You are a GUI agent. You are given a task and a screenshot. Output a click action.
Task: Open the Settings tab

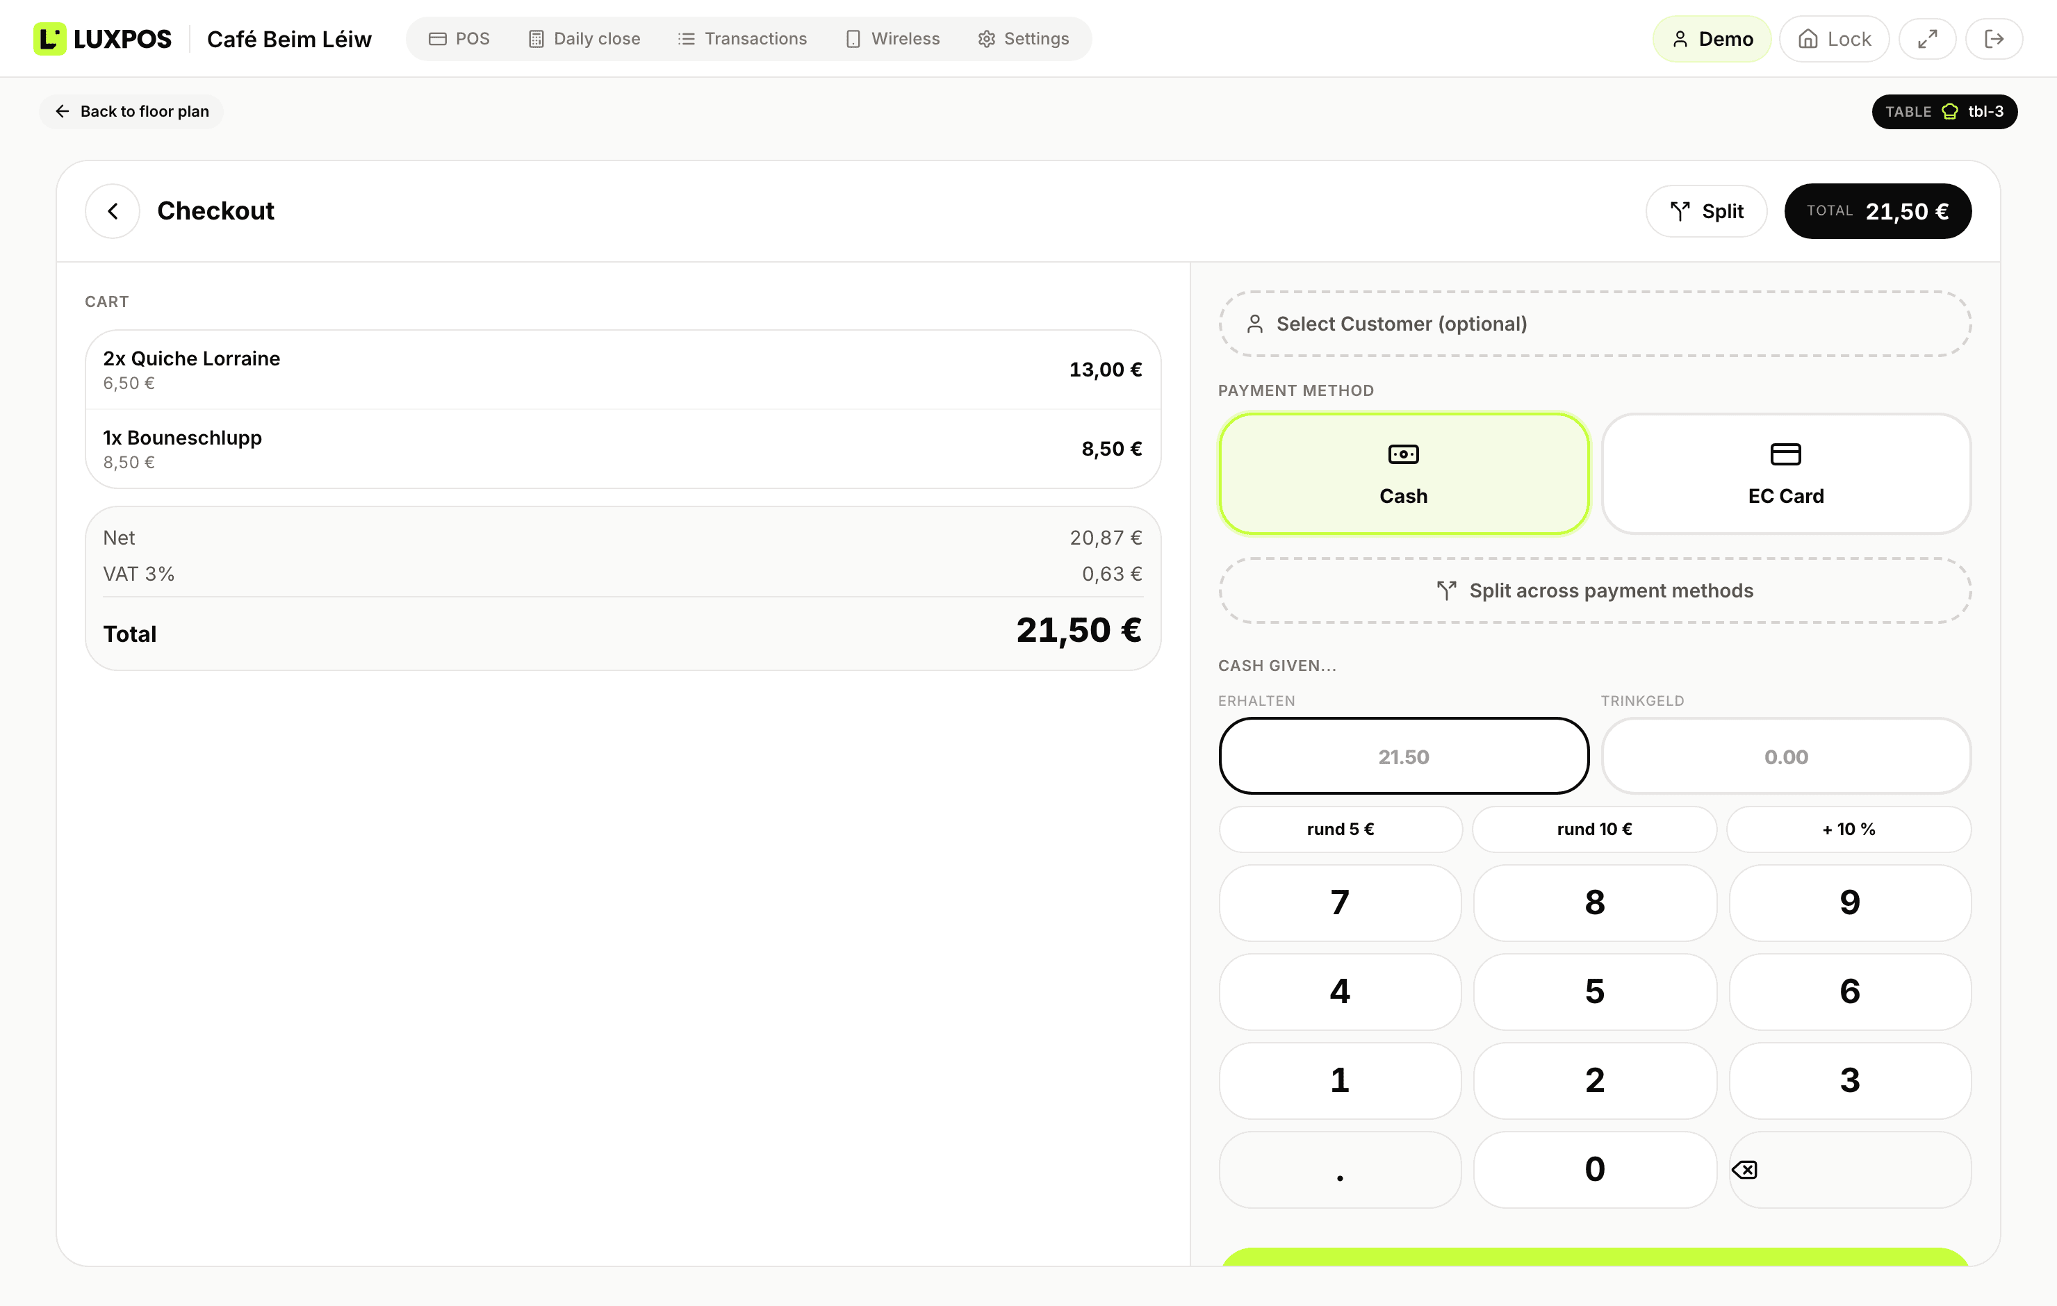(1024, 38)
